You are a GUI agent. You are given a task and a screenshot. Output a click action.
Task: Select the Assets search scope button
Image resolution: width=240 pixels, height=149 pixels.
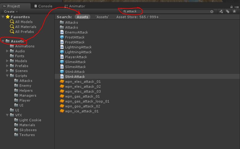(x=82, y=17)
